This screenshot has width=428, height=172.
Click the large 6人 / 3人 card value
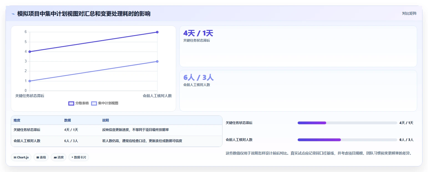pyautogui.click(x=198, y=78)
